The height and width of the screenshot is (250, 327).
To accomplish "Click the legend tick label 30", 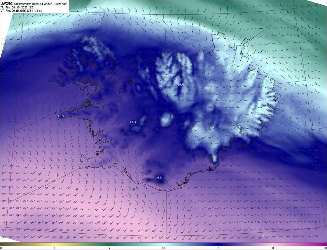I will pos(272,248).
